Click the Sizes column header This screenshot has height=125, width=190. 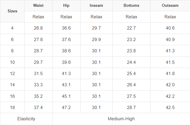click(12, 11)
